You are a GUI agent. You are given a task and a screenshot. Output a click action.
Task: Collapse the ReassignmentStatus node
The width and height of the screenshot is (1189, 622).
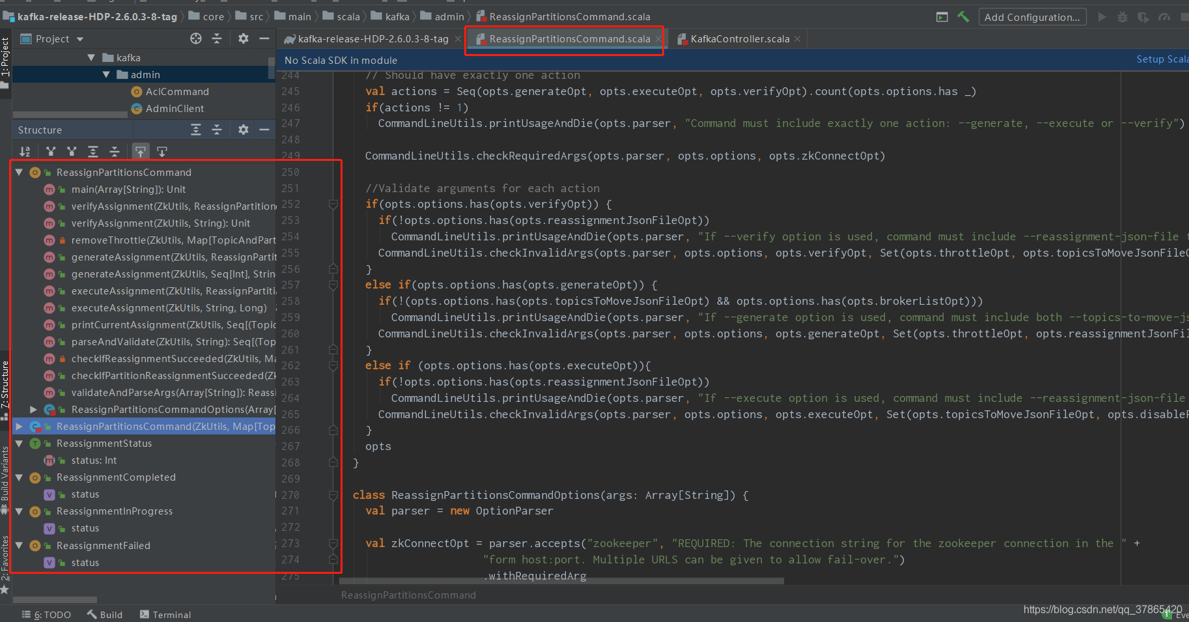coord(19,444)
